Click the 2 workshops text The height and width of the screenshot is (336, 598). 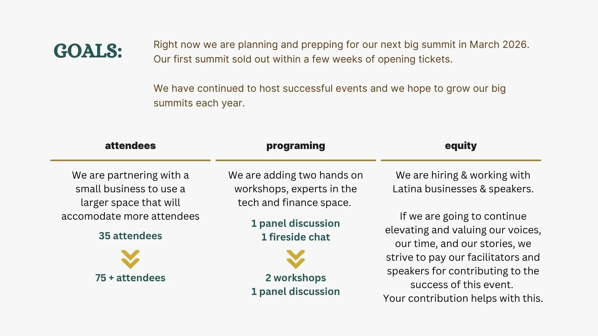point(295,278)
